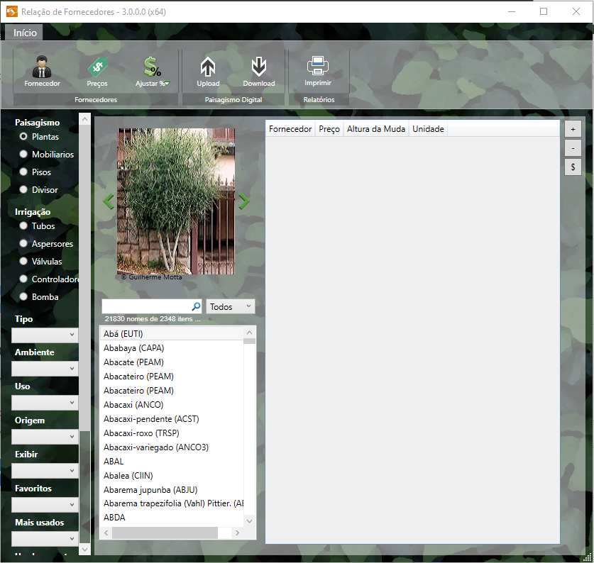The image size is (594, 563).
Task: Choose the Tubos irrigation radio button
Action: pos(24,225)
